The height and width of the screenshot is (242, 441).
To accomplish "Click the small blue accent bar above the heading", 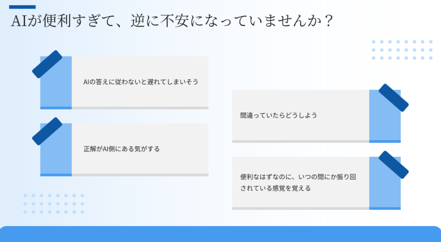I will click(x=22, y=7).
